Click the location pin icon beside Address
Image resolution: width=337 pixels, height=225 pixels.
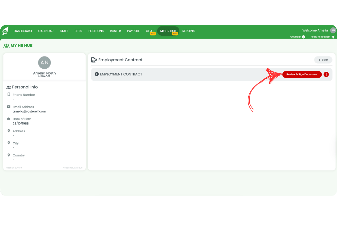tap(9, 131)
